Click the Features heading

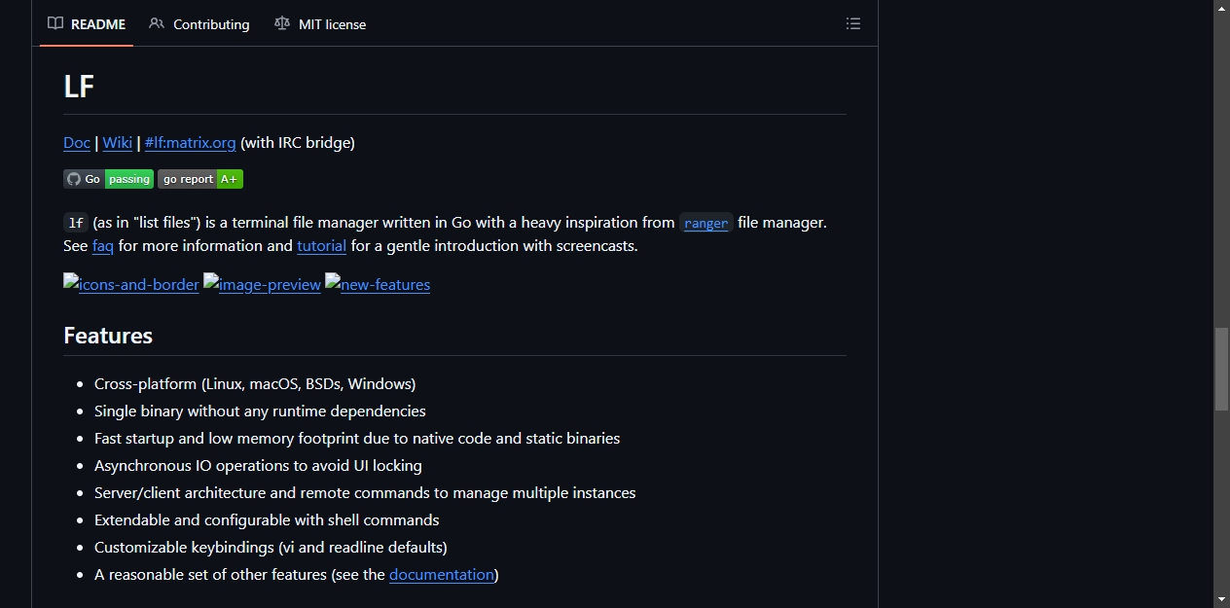point(108,336)
